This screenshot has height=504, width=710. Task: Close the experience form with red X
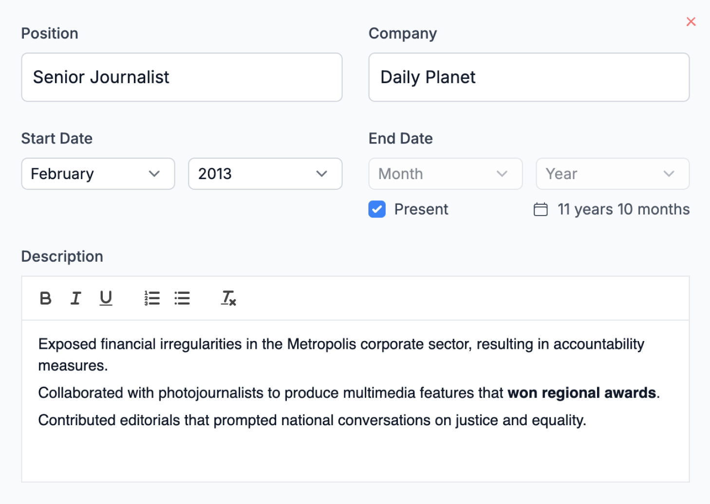click(691, 21)
